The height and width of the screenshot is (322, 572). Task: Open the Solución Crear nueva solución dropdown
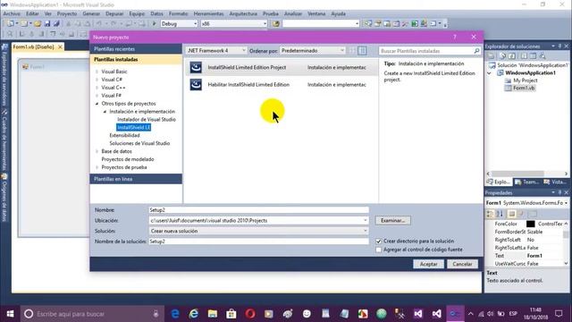point(365,231)
